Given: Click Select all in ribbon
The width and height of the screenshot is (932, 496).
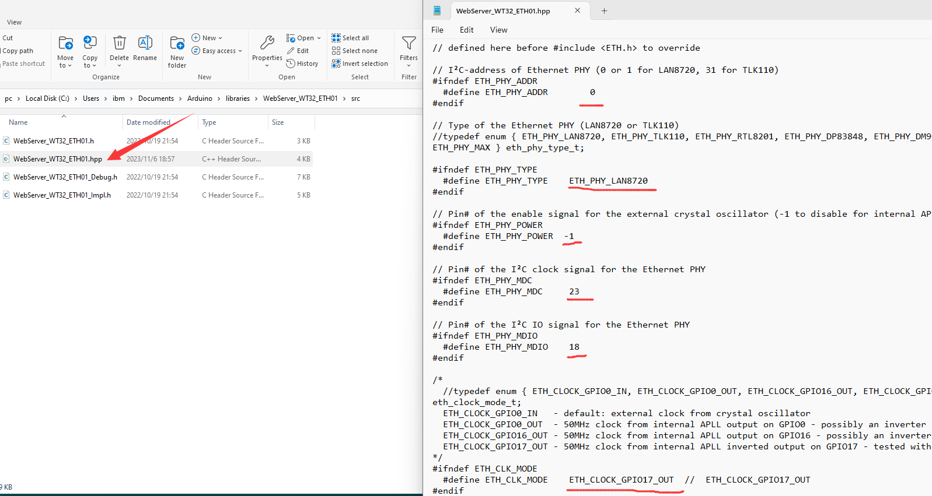Looking at the screenshot, I should 350,38.
